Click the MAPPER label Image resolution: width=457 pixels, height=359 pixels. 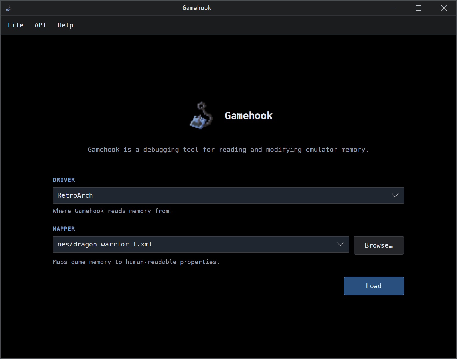coord(64,229)
